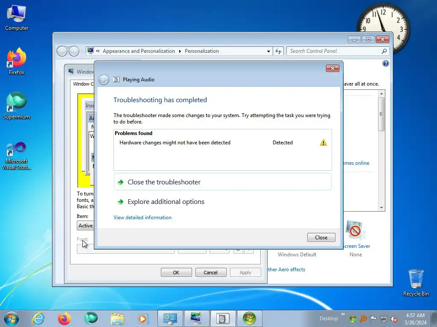
Task: Click the muted volume tray icon
Action: coord(394,319)
